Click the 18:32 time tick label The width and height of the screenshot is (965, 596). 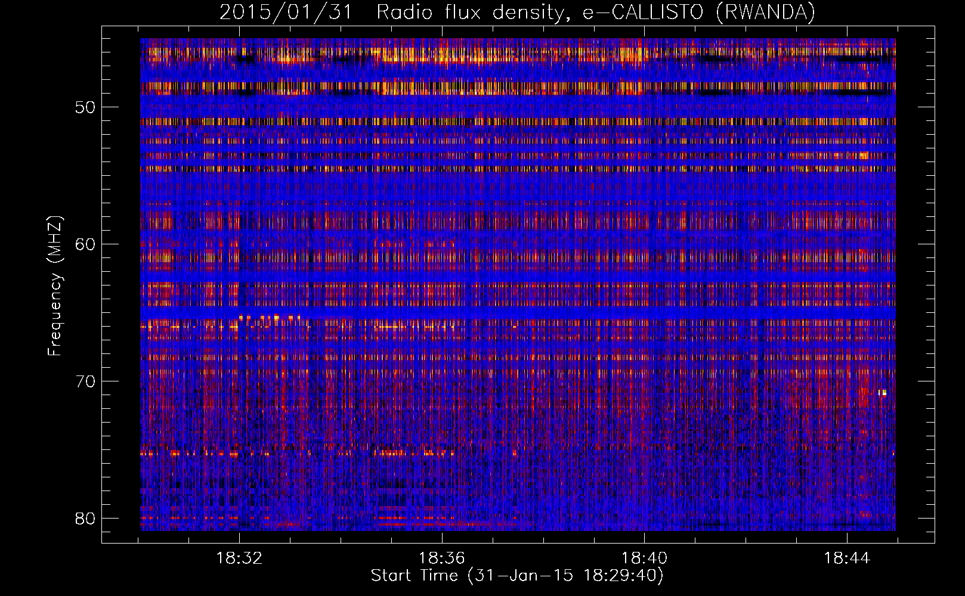pos(239,558)
